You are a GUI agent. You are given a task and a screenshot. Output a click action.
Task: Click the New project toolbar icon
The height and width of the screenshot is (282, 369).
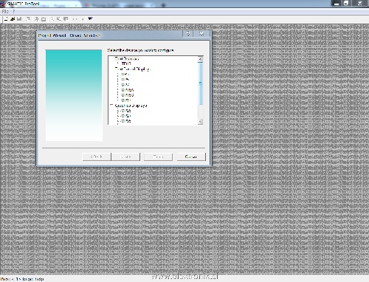tap(6, 19)
